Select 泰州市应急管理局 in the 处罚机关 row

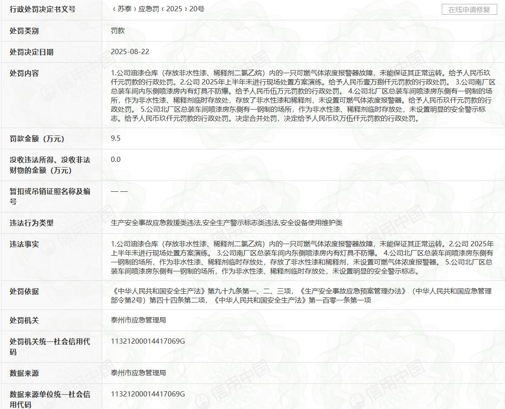[138, 320]
